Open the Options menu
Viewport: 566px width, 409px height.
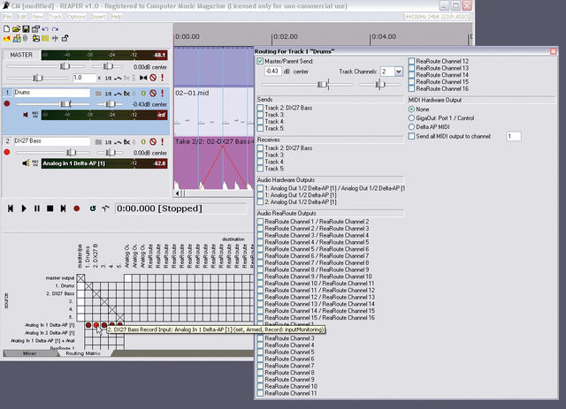click(76, 17)
